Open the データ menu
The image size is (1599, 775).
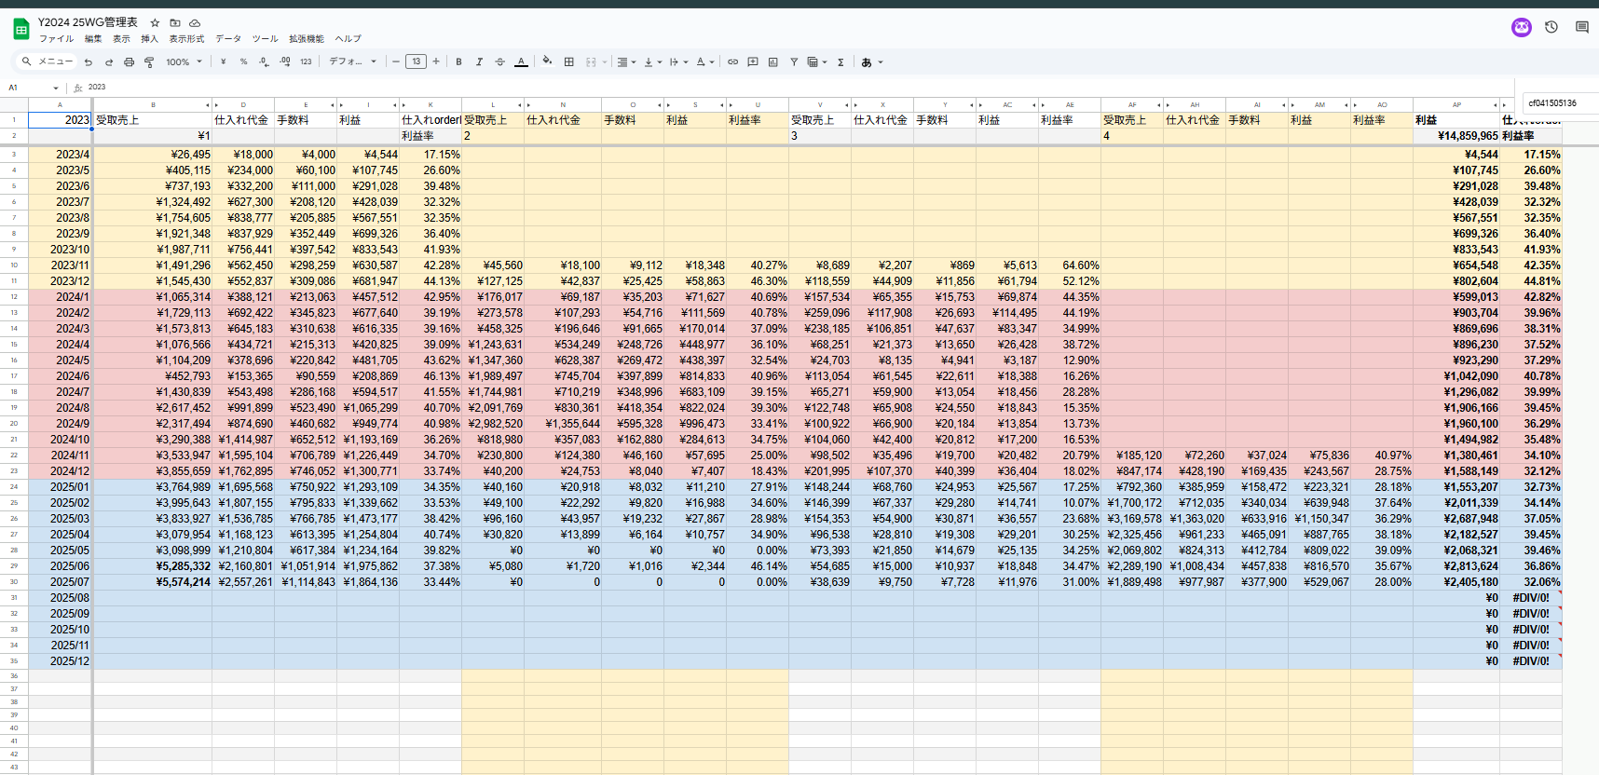click(228, 39)
